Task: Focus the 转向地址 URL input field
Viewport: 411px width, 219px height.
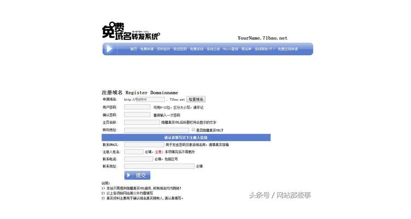Action: [157, 130]
